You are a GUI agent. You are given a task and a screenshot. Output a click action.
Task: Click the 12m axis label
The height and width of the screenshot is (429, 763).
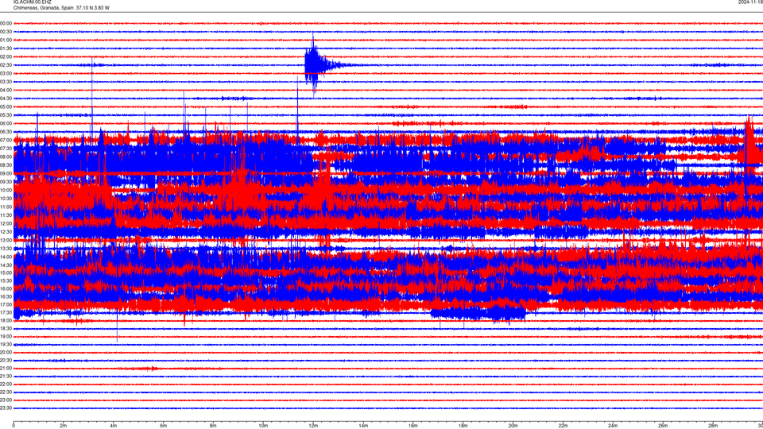(313, 426)
